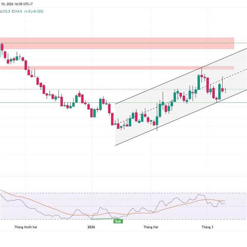247x247 pixels.
Task: Click the dashed channel midline
Action: (x=181, y=97)
